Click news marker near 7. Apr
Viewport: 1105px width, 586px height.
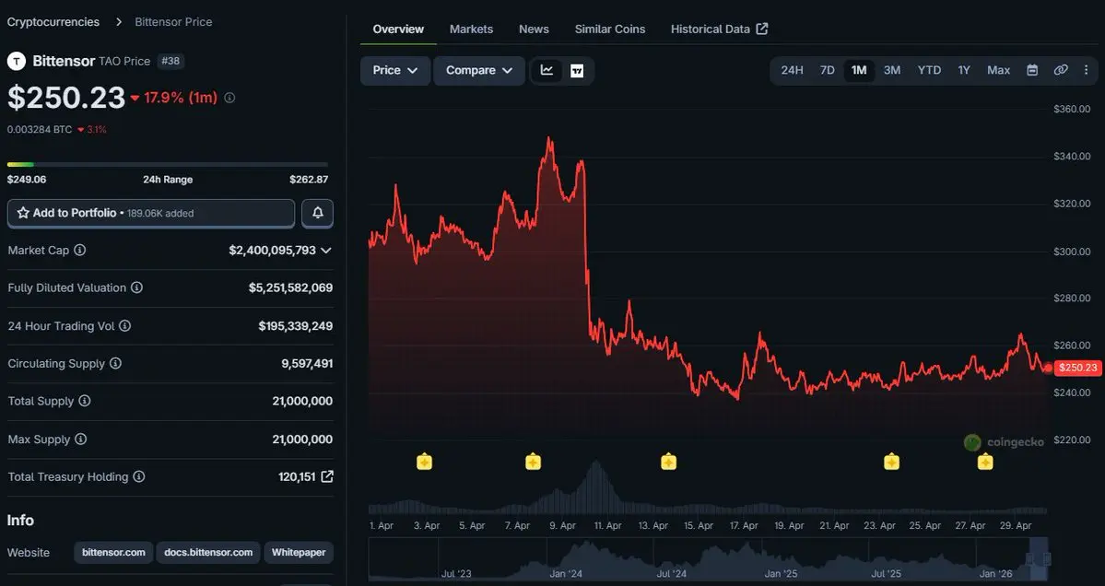[x=534, y=462]
